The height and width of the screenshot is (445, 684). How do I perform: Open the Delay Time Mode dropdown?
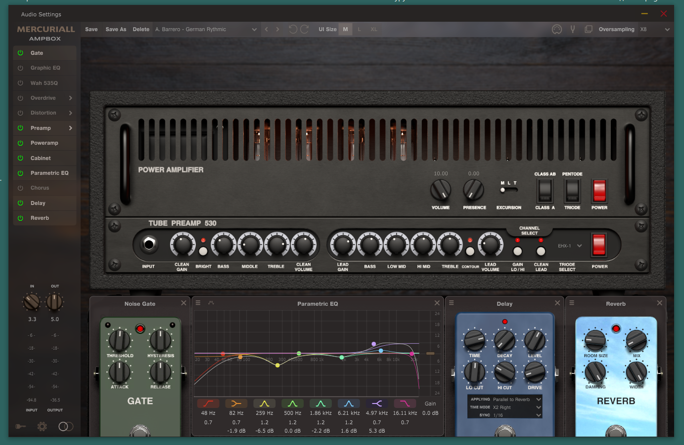tap(517, 407)
